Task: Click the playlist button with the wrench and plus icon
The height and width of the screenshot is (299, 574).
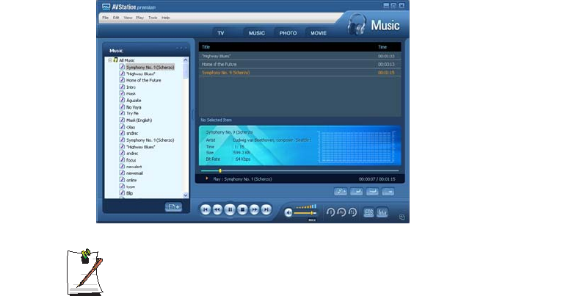Action: 341,192
